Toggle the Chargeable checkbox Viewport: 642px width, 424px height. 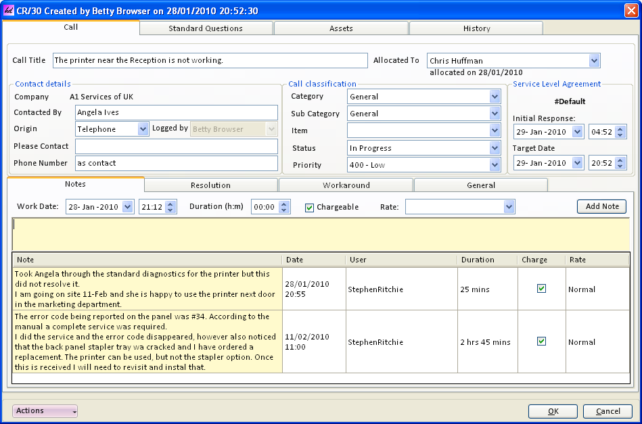(x=309, y=208)
